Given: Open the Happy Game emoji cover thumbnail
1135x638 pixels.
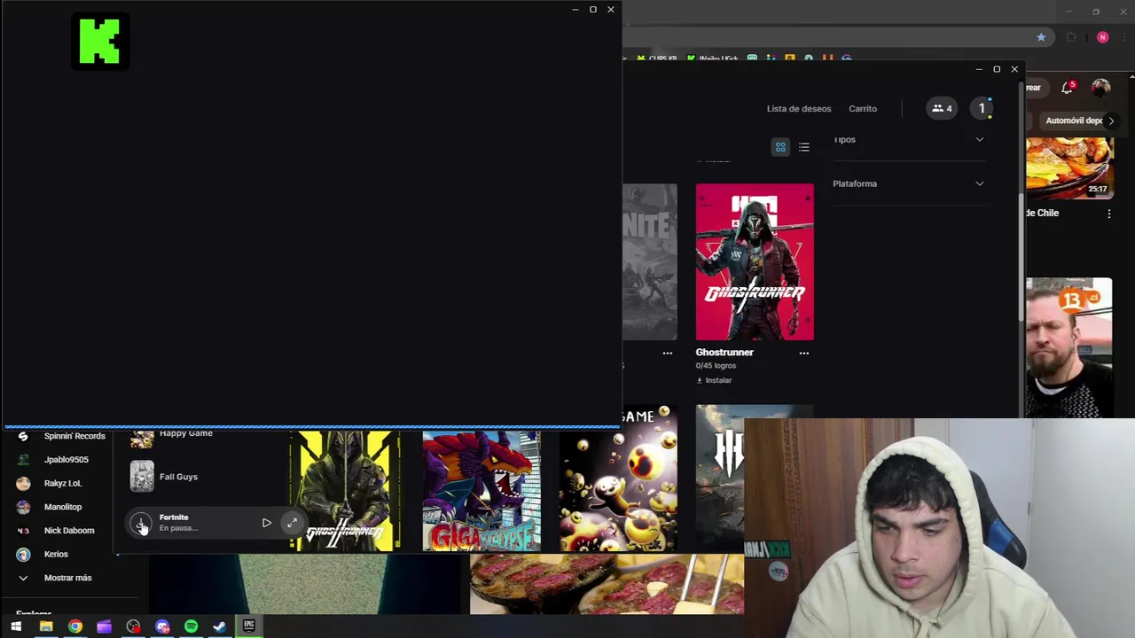Looking at the screenshot, I should [618, 478].
